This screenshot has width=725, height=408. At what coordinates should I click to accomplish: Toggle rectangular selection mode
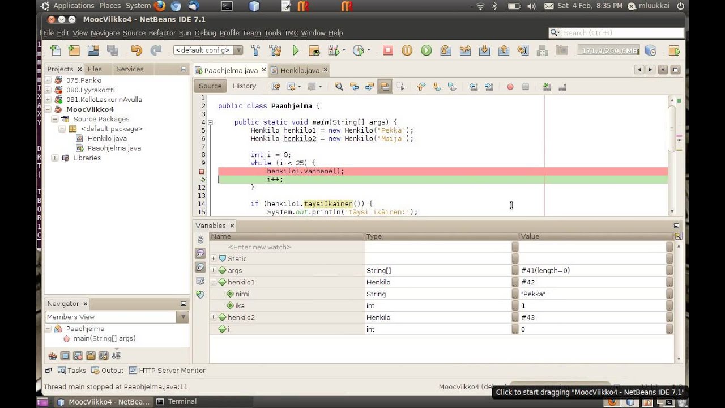pos(400,87)
